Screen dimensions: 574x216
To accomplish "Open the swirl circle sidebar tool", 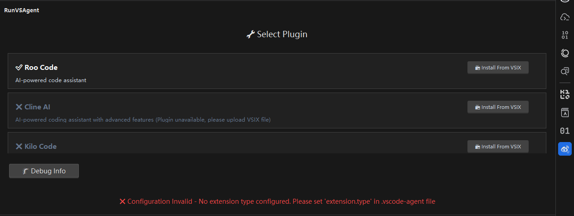I will coord(564,53).
